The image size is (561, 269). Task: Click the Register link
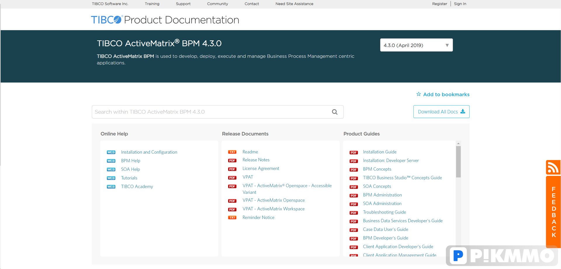[x=439, y=4]
